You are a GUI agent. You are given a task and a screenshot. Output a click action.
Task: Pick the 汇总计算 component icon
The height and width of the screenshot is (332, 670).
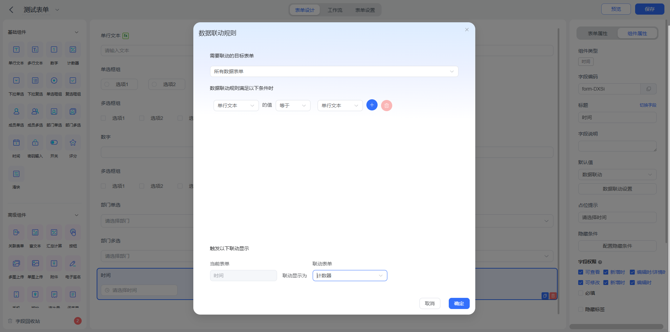(54, 233)
